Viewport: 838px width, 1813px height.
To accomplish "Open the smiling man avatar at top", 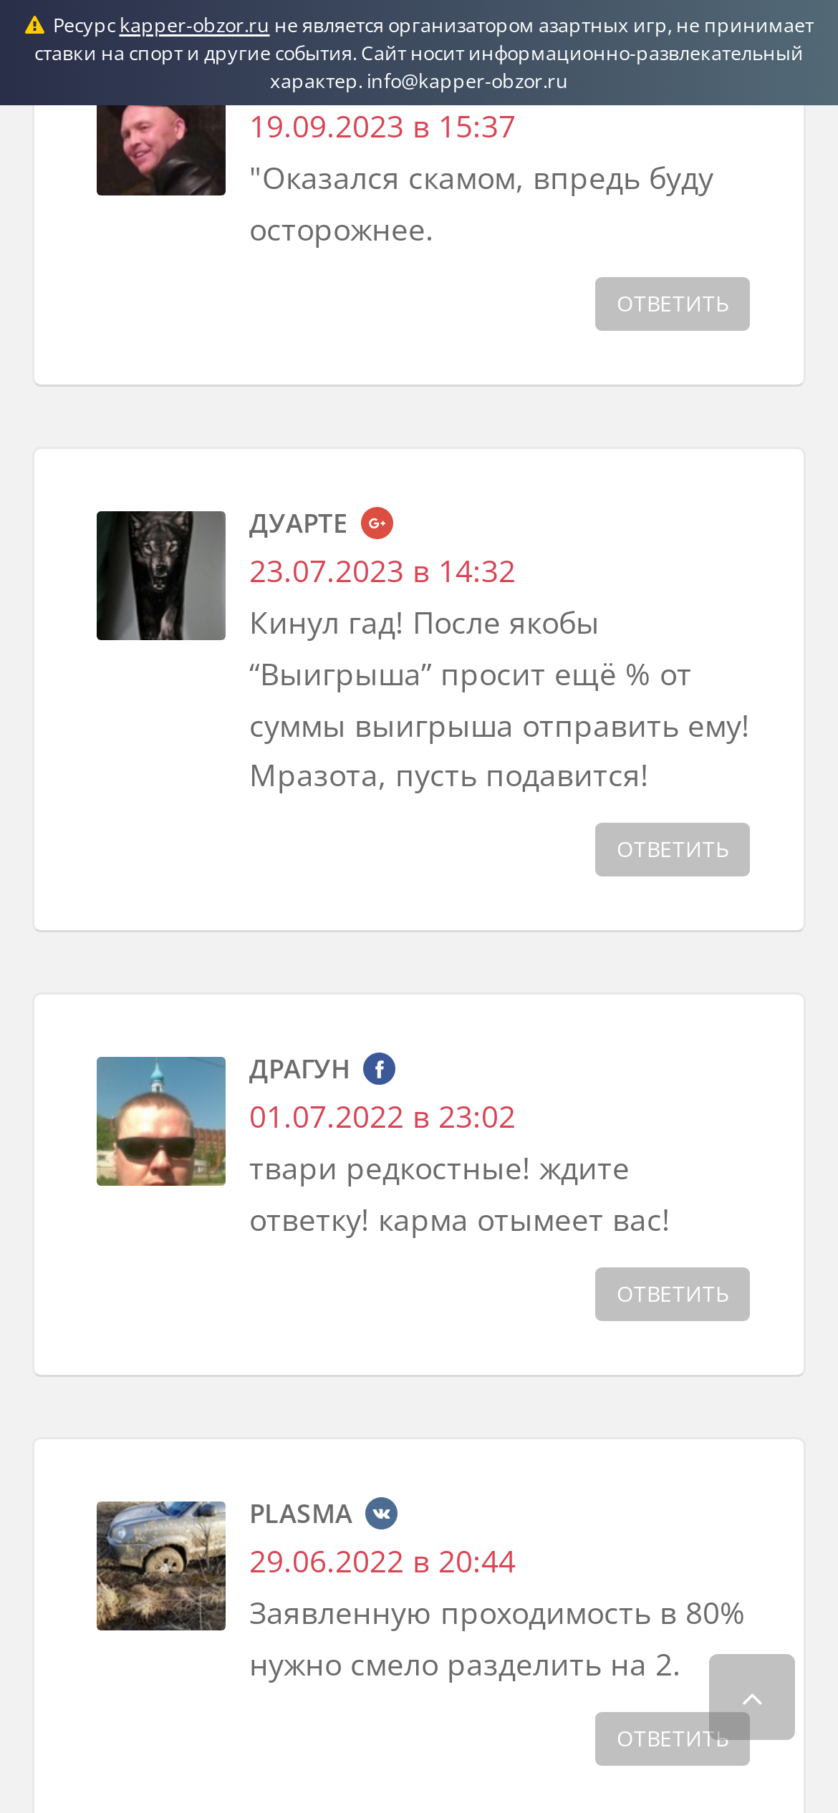I will click(x=161, y=150).
